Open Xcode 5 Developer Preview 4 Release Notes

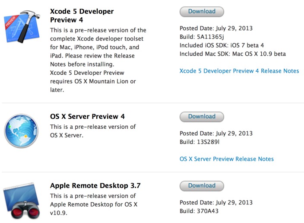[239, 71]
